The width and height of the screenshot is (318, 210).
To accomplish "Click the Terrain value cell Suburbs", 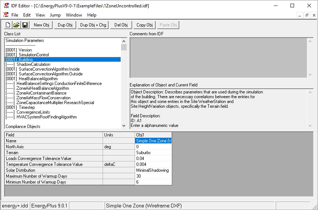I will point(153,153).
